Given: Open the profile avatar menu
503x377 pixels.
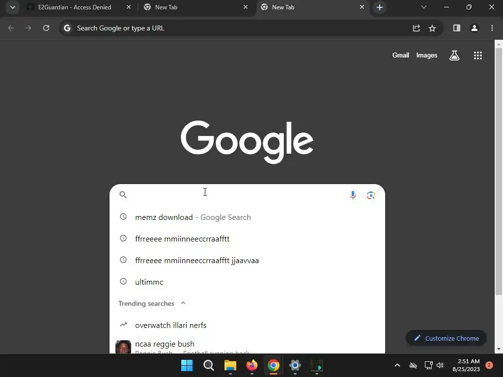Looking at the screenshot, I should coord(475,28).
